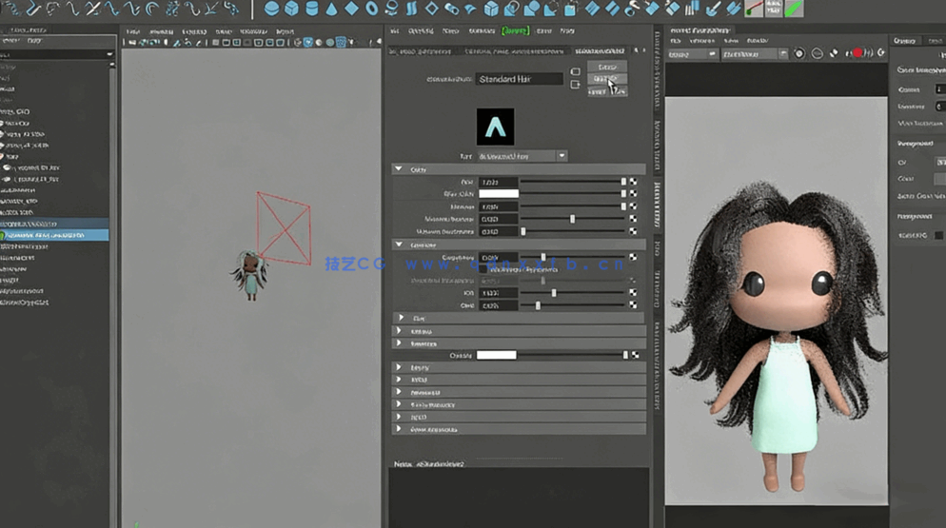Click the polygon sphere shelf icon
946x528 pixels.
click(x=271, y=9)
